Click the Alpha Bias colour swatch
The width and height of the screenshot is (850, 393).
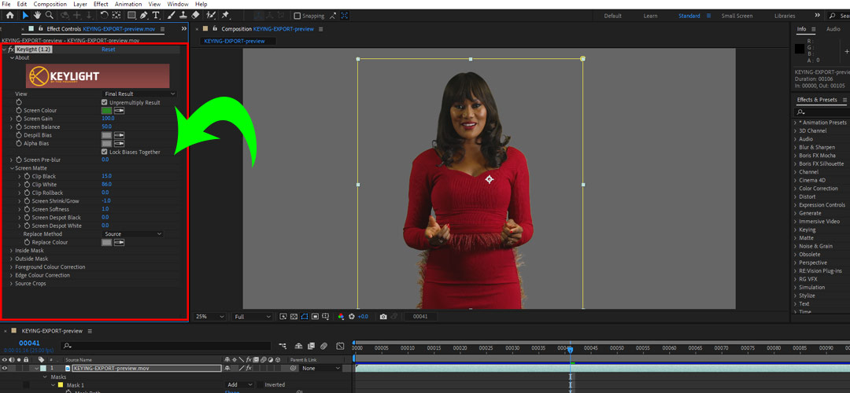(x=106, y=144)
